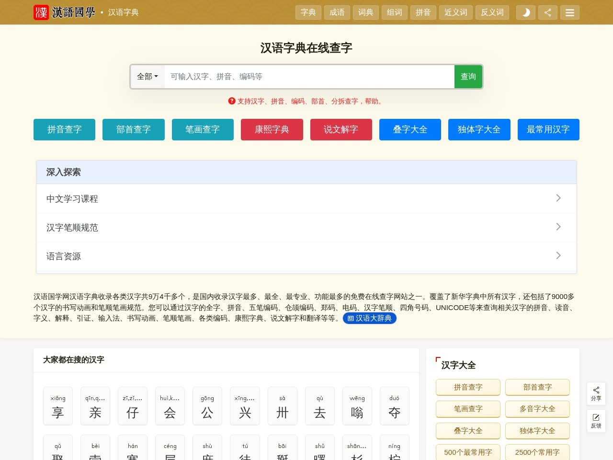Click sidebar 500个最常用字 button
This screenshot has width=613, height=460.
(x=468, y=452)
